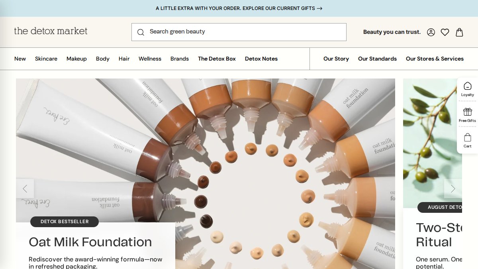Visit the Our Story page

click(x=336, y=59)
